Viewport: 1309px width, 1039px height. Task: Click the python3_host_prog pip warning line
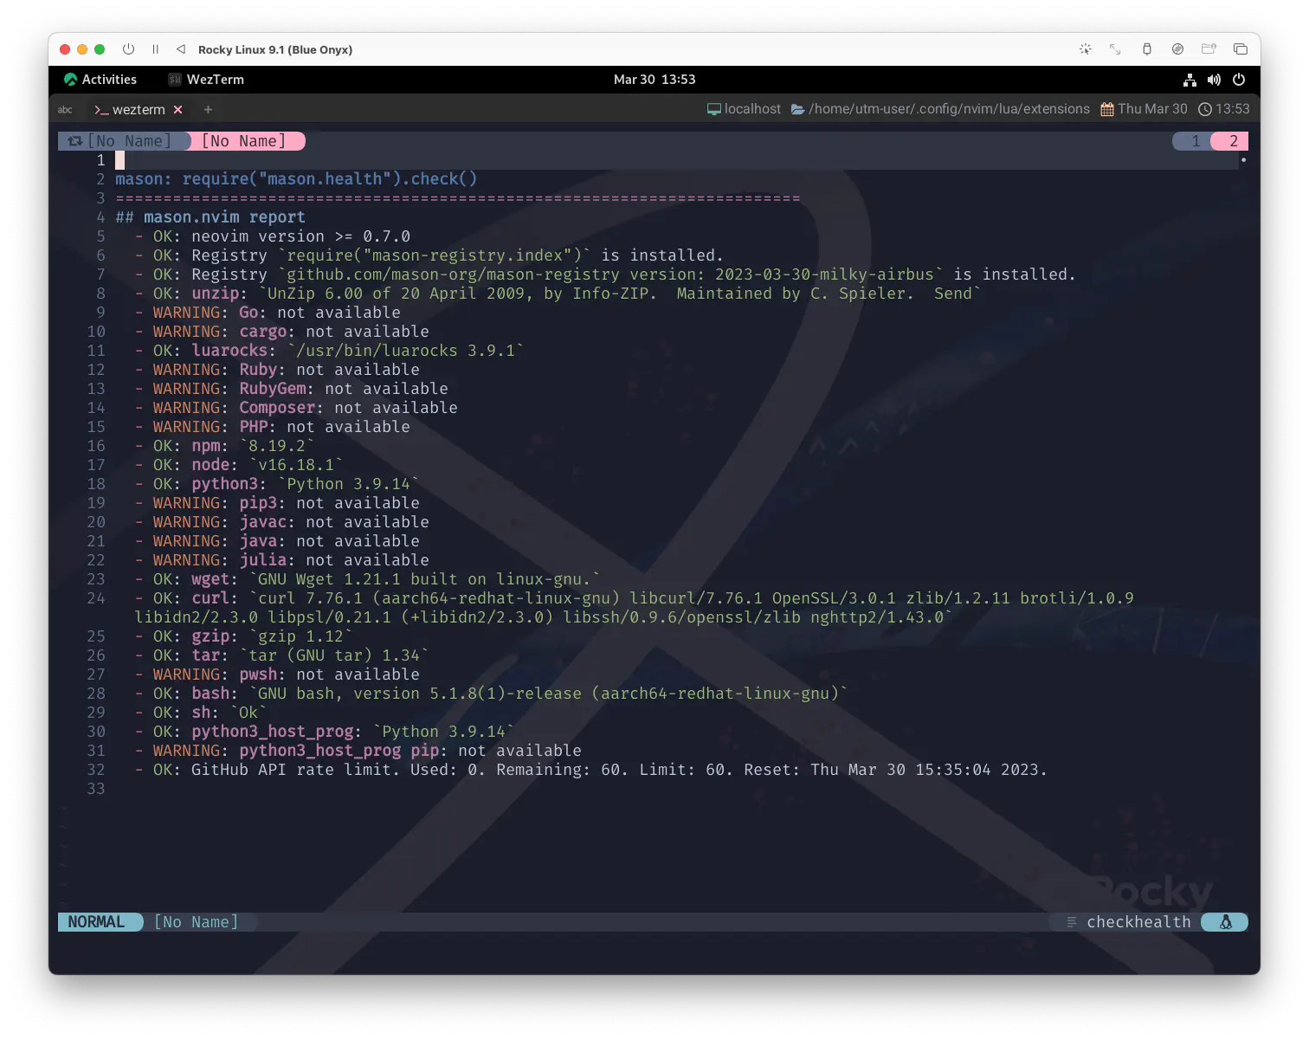[x=358, y=751]
